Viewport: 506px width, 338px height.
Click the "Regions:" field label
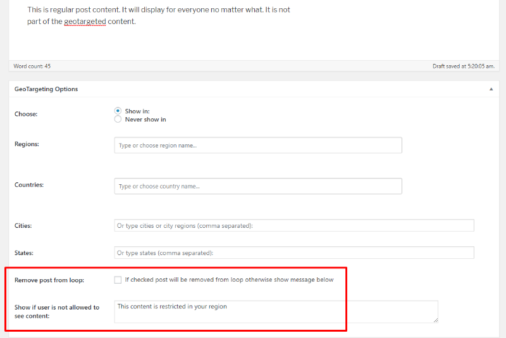pyautogui.click(x=27, y=144)
